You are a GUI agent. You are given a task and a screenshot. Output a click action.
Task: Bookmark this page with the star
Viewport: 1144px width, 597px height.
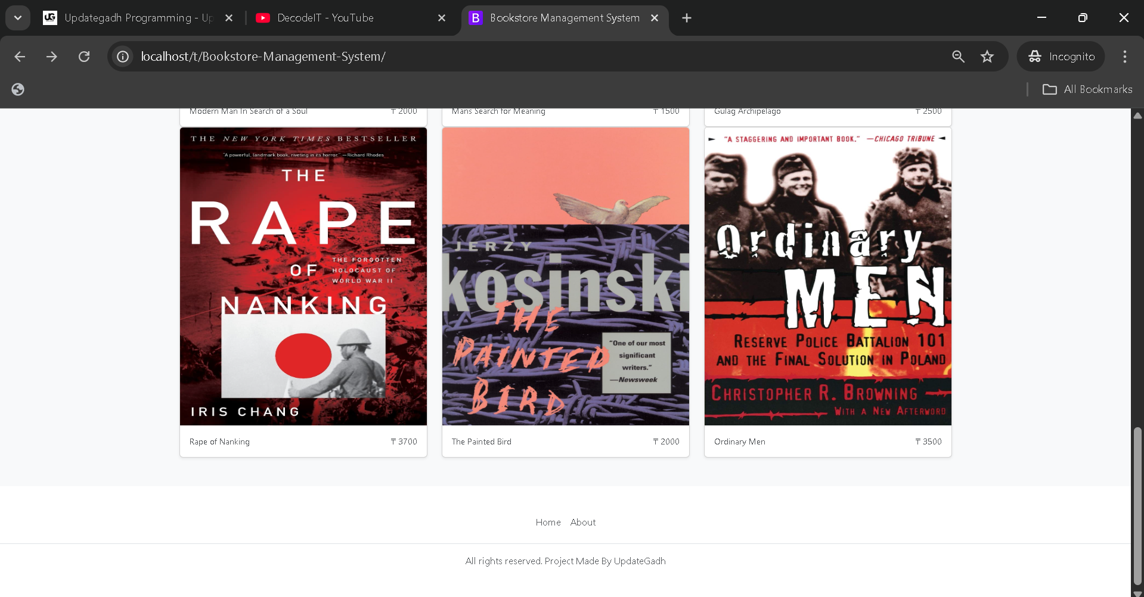[x=987, y=57]
